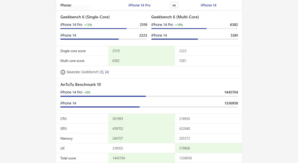This screenshot has height=163, width=298.
Task: Click Memory value 264707
Action: pos(118,139)
